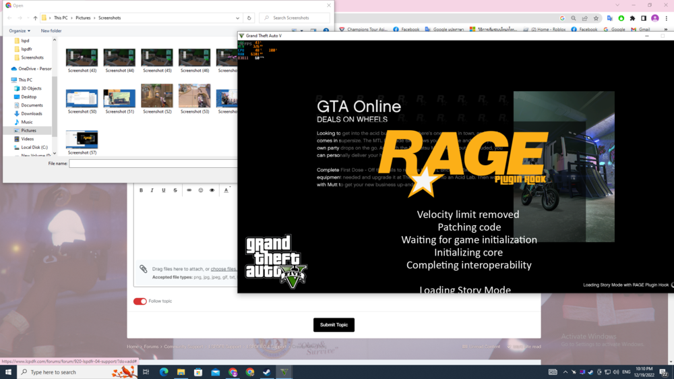Click the New folder button
674x379 pixels.
pos(51,30)
